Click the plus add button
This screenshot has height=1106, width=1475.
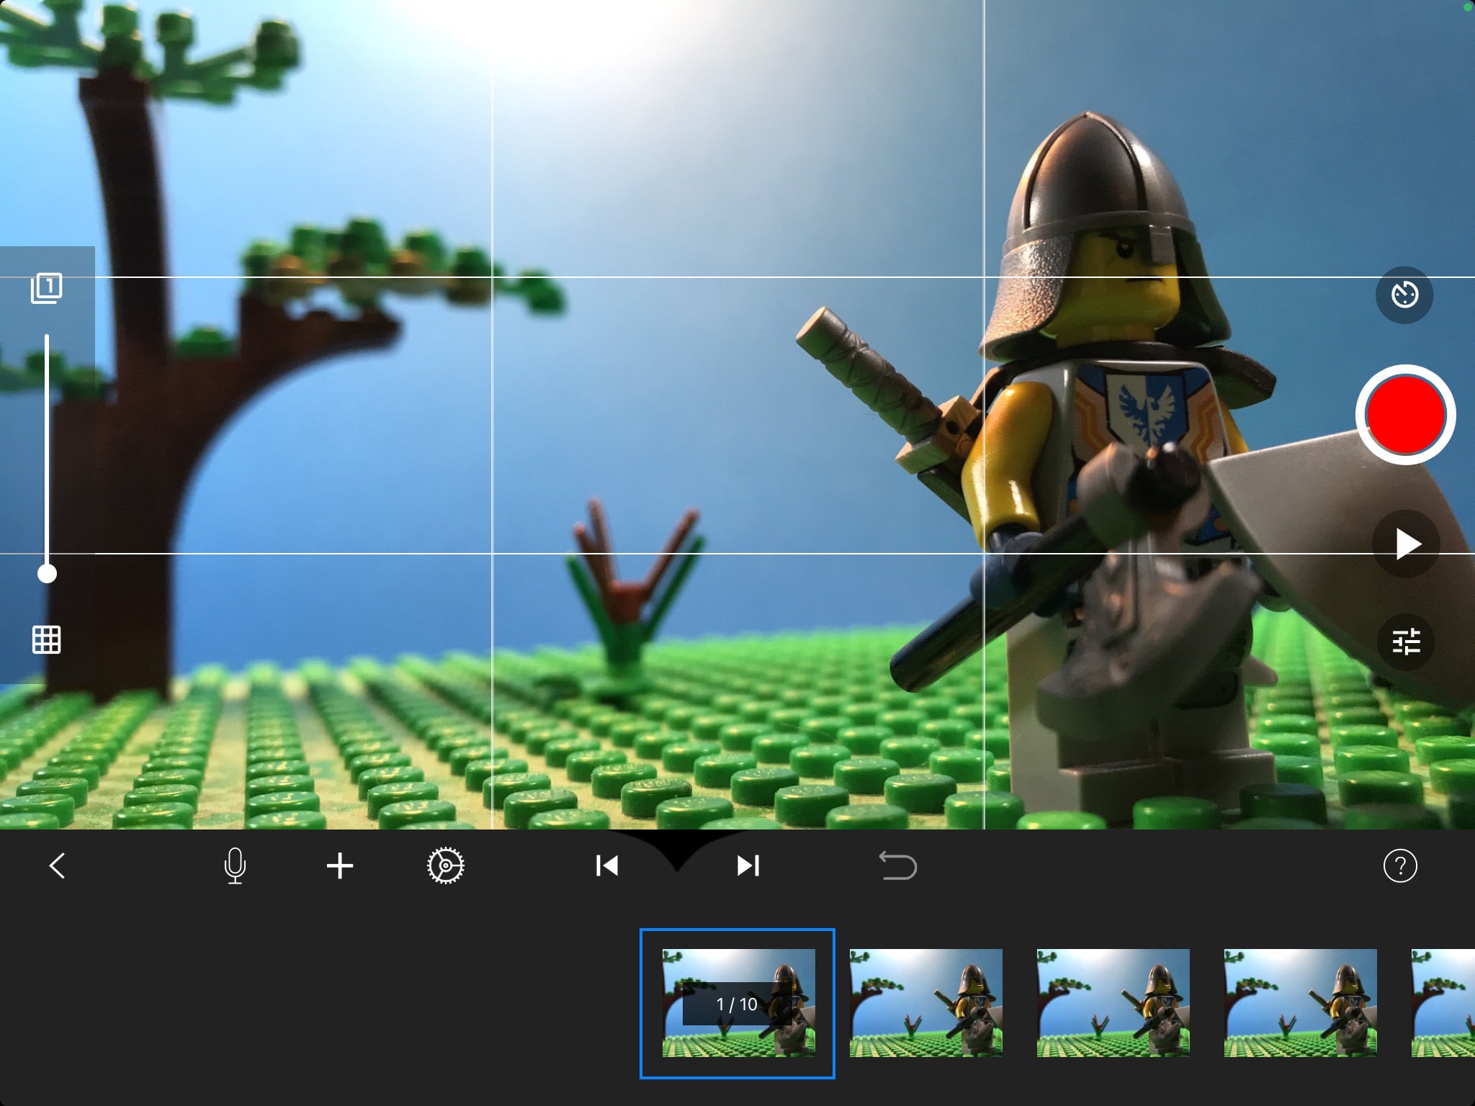(340, 866)
